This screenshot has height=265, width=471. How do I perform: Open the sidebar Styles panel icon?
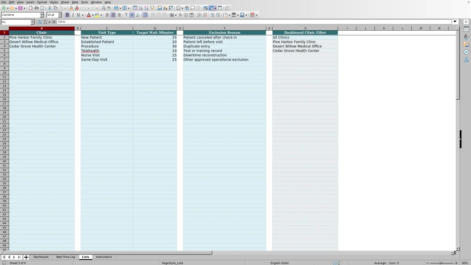click(466, 37)
